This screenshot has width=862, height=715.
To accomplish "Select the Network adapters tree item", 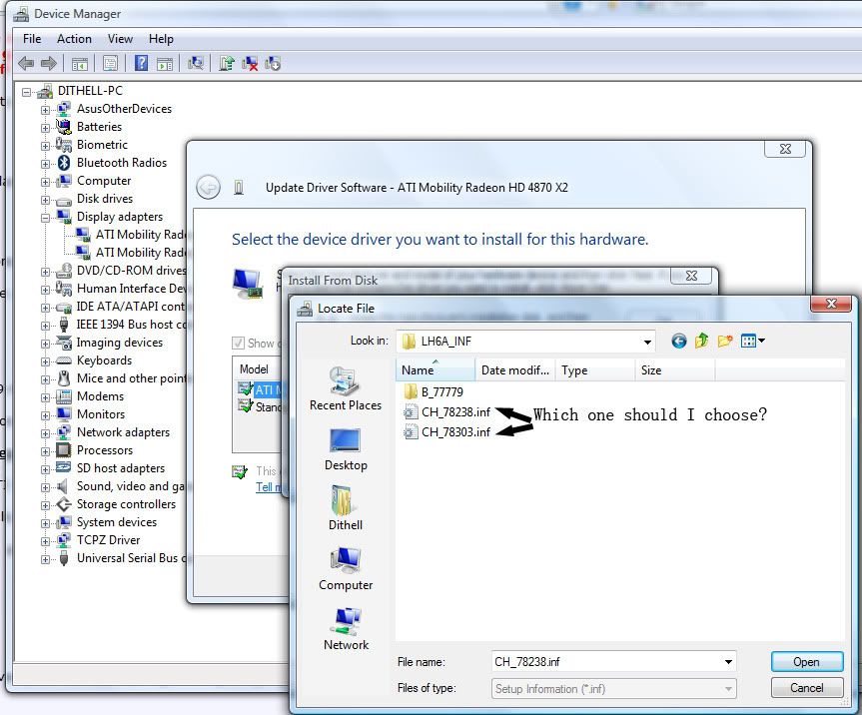I will click(123, 432).
